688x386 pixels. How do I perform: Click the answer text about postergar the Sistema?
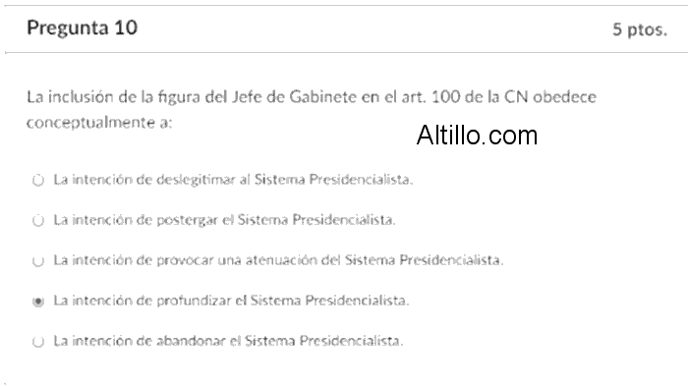pos(224,220)
